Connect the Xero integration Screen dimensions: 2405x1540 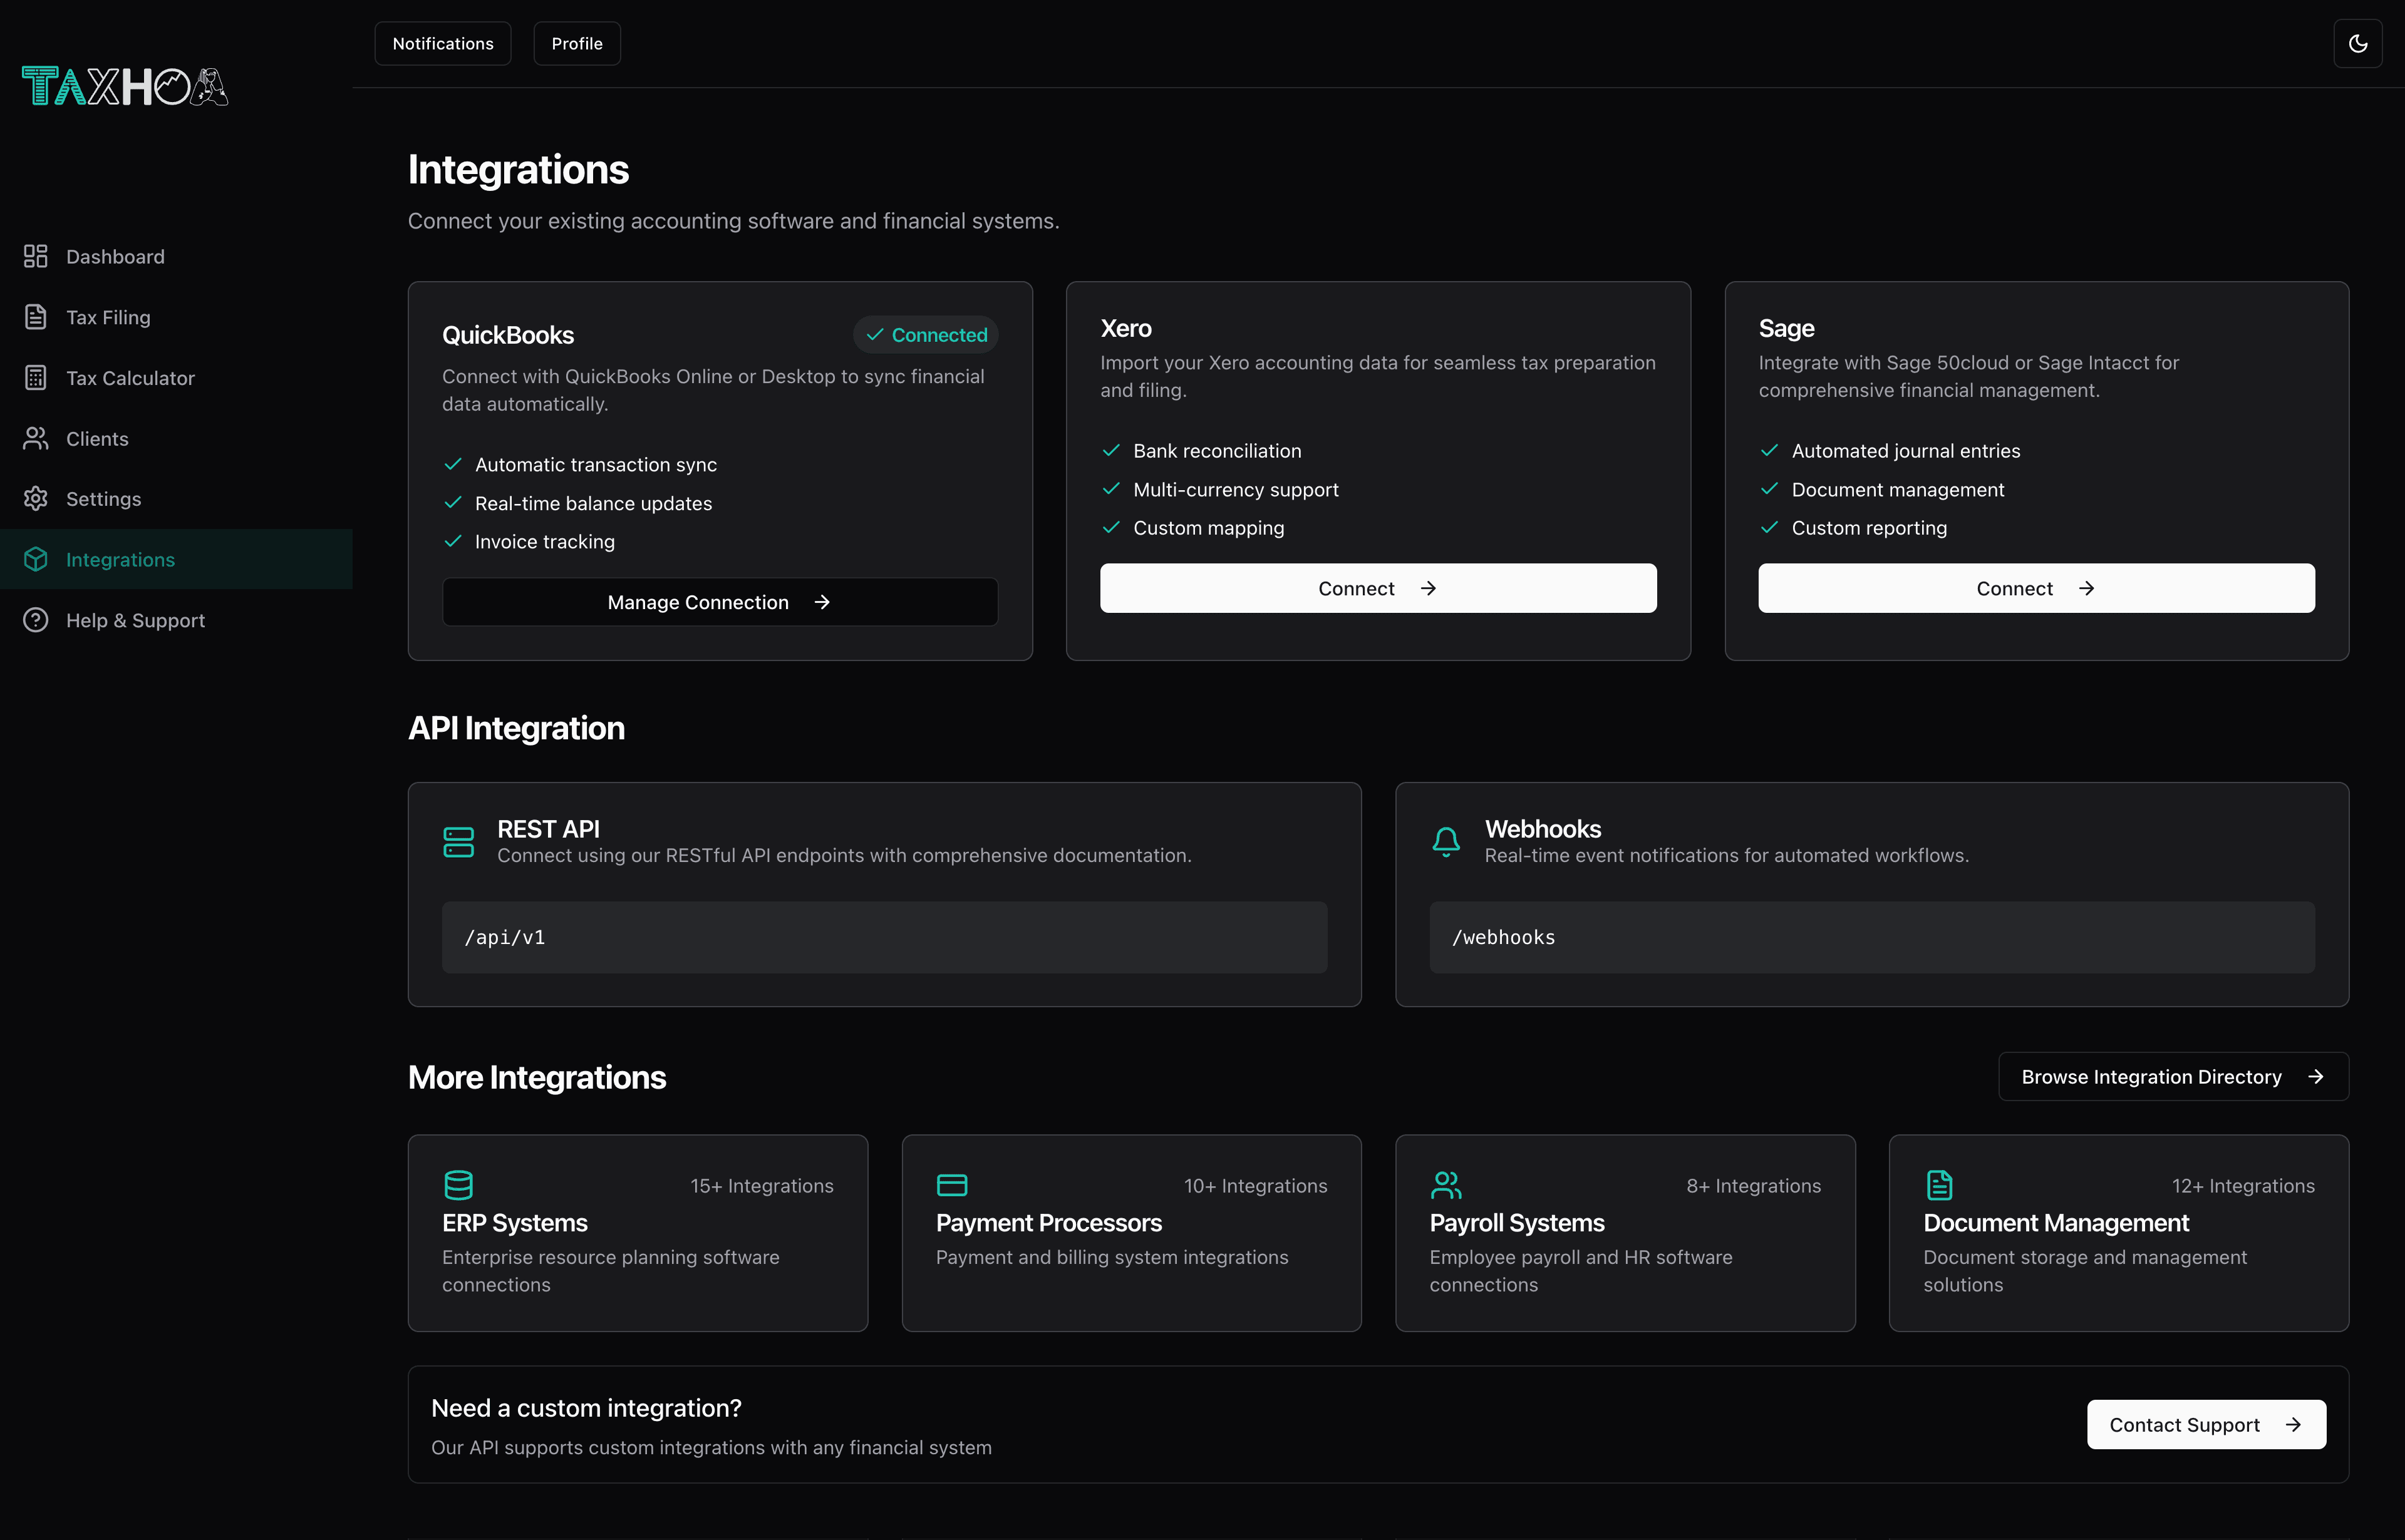click(x=1378, y=588)
